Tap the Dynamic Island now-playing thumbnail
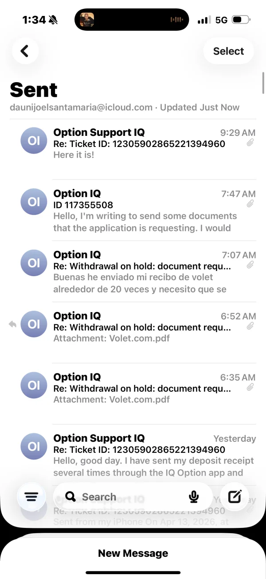This screenshot has width=266, height=579. pyautogui.click(x=87, y=20)
